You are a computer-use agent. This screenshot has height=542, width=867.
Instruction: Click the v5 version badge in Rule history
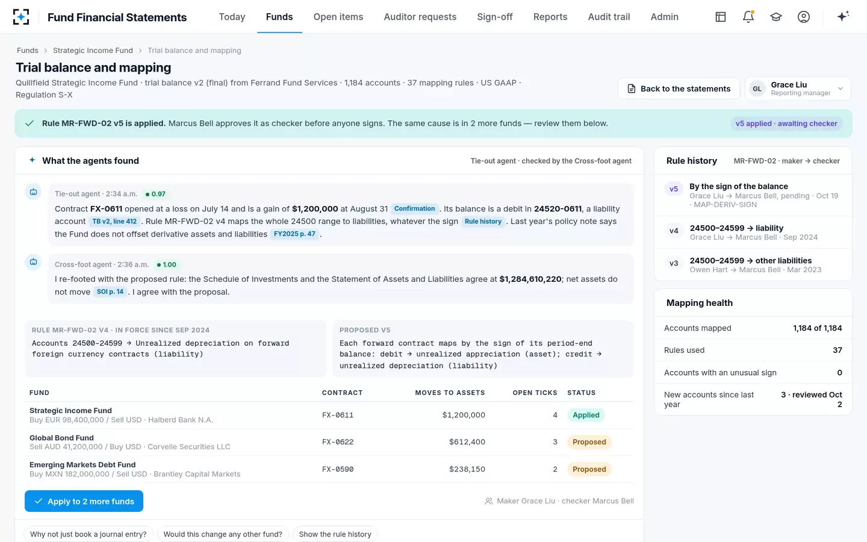click(674, 189)
